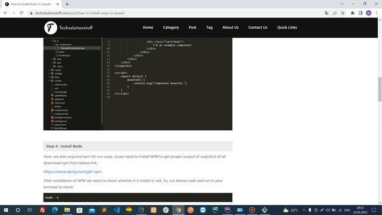Click browser back arrow
Image resolution: width=382 pixels, height=215 pixels.
(5, 13)
